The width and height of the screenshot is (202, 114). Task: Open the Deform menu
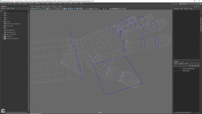pyautogui.click(x=48, y=3)
